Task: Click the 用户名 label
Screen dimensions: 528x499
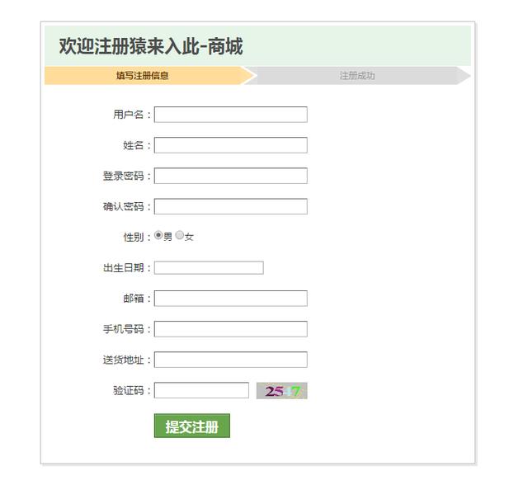Action: (129, 115)
